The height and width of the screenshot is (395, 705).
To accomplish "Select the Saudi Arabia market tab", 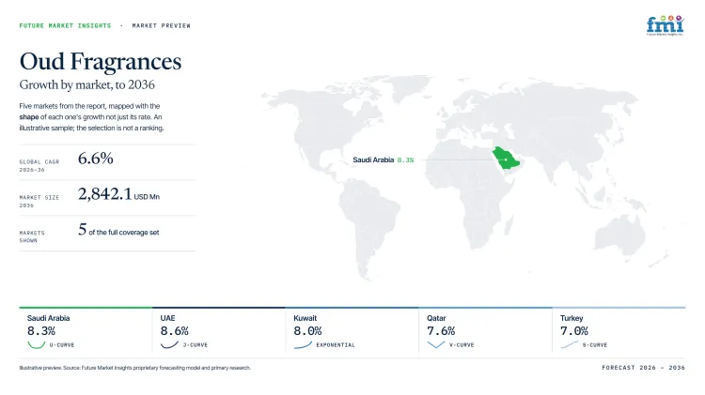I will 86,330.
